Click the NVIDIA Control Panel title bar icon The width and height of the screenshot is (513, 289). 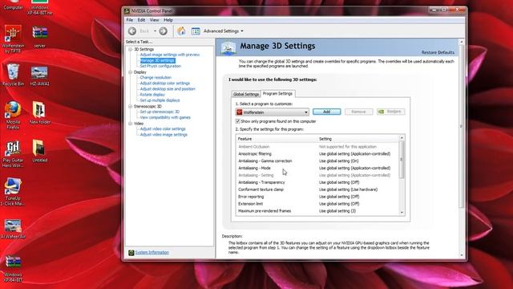(x=127, y=10)
